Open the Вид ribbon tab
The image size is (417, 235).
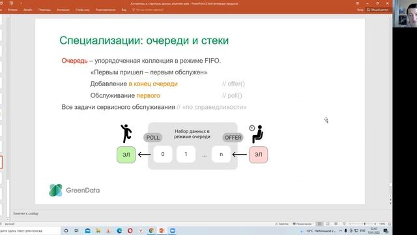124,10
